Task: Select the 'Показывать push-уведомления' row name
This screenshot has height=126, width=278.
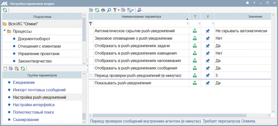Action: [123, 83]
